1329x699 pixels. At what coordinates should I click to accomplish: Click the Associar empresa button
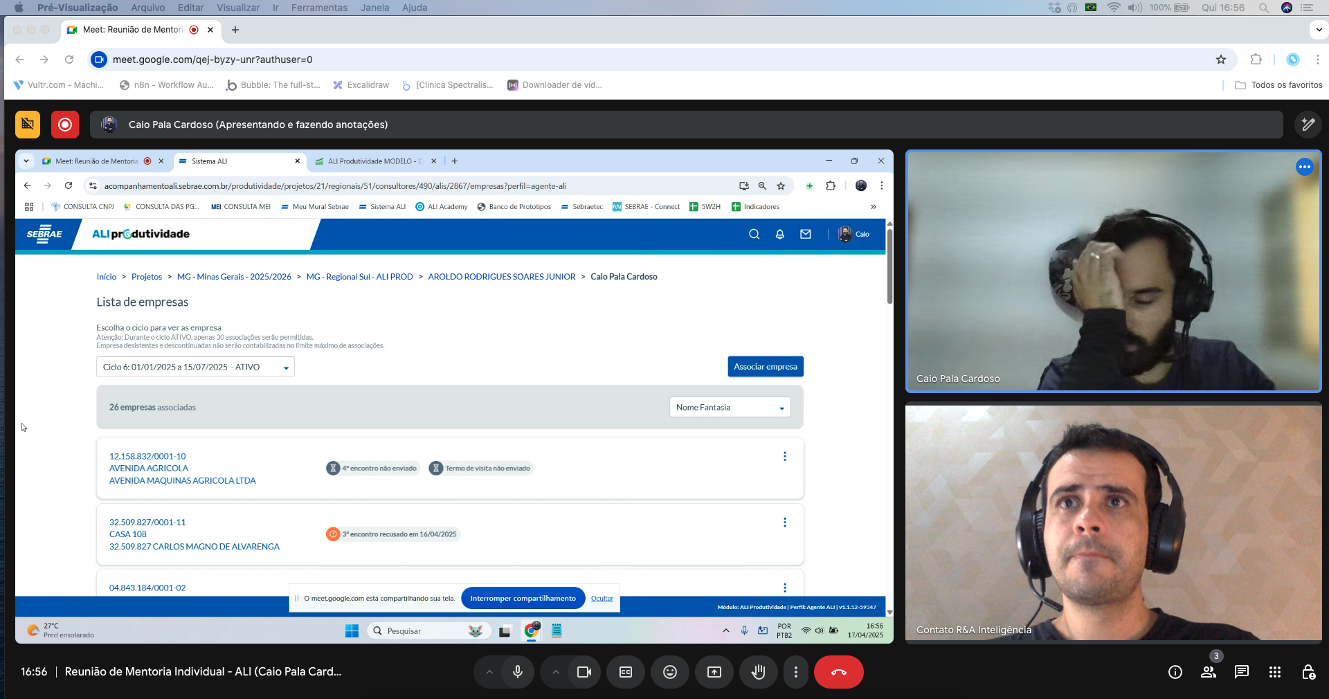click(766, 367)
